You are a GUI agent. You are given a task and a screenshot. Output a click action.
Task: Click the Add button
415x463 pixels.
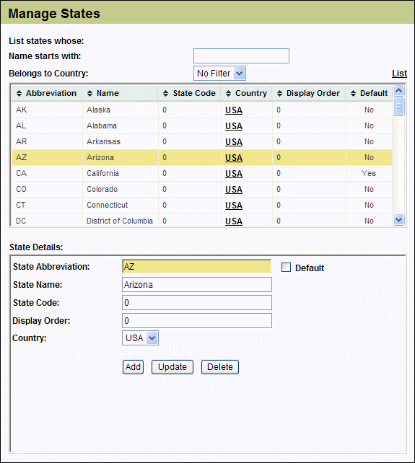[x=133, y=367]
